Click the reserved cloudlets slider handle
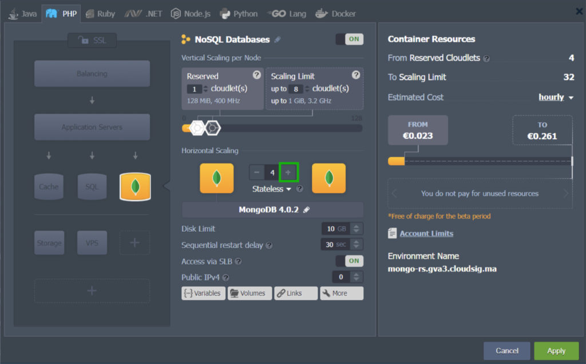586x364 pixels. pyautogui.click(x=197, y=128)
